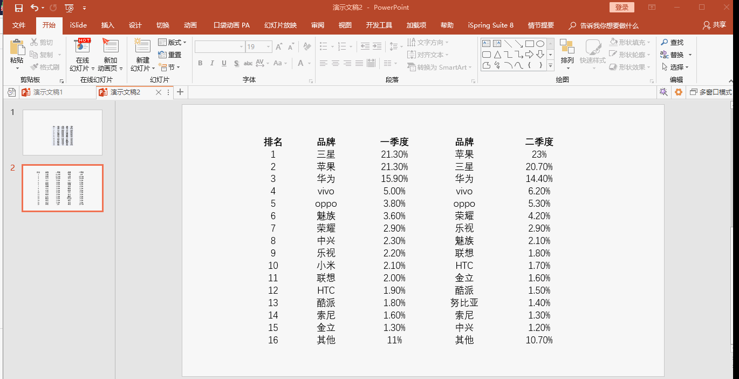Switch to the iSlide ribbon tab

78,25
